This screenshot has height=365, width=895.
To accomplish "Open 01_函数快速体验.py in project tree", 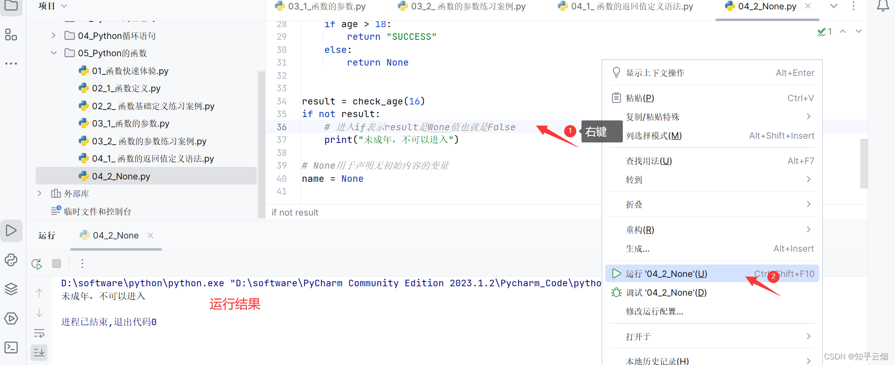I will point(130,71).
